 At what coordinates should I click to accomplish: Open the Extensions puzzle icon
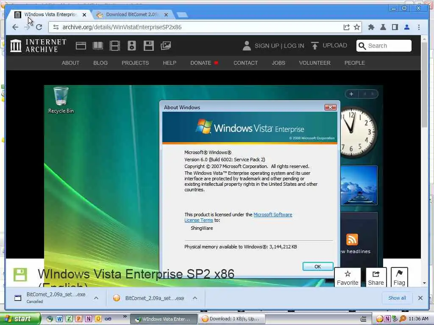point(371,27)
